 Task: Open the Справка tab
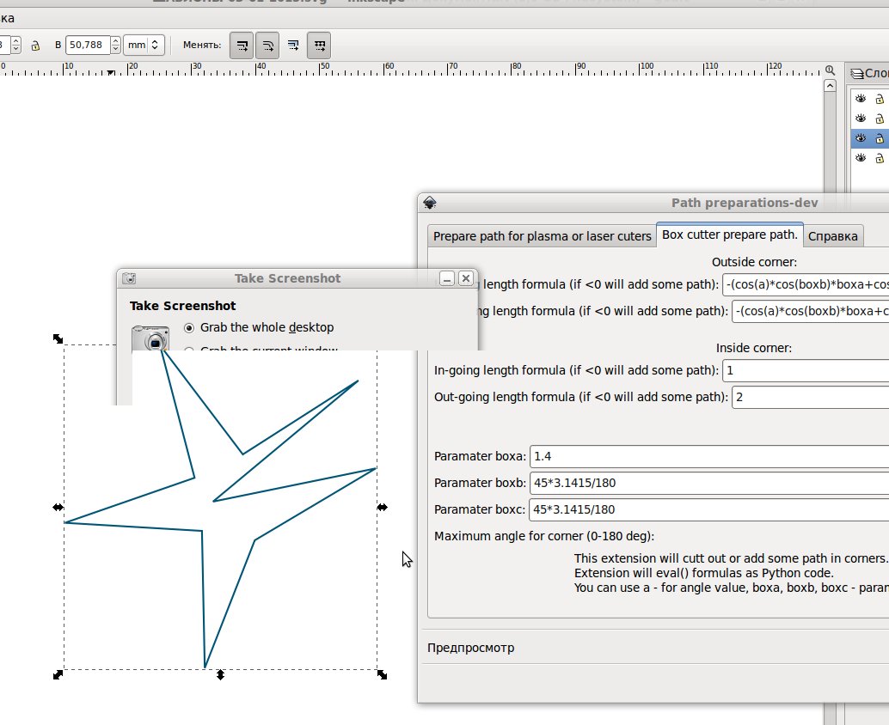click(x=833, y=236)
